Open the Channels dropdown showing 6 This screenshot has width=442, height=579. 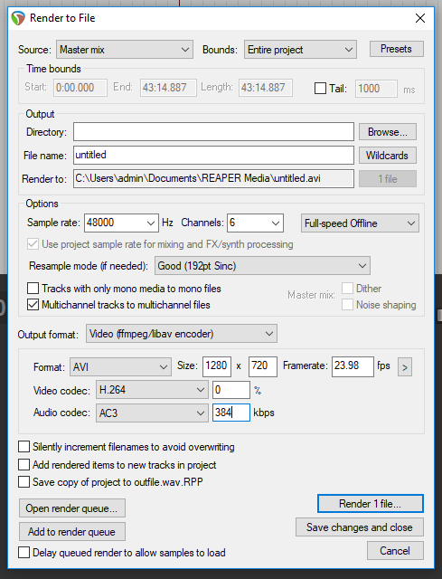tap(255, 223)
